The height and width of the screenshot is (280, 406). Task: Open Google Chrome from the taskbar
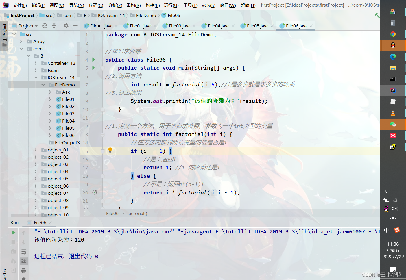(x=393, y=34)
